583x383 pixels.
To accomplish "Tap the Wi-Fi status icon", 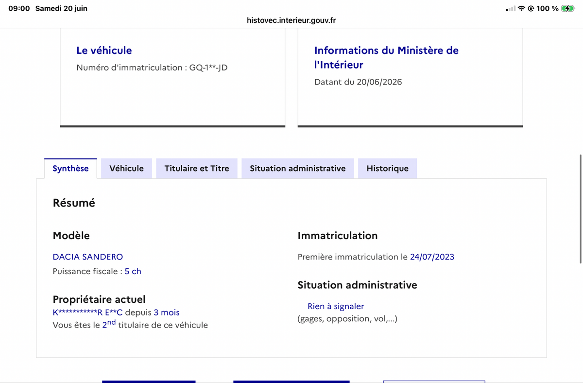I will pos(522,8).
